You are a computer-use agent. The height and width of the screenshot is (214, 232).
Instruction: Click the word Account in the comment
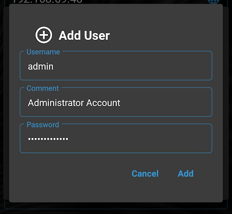click(103, 103)
